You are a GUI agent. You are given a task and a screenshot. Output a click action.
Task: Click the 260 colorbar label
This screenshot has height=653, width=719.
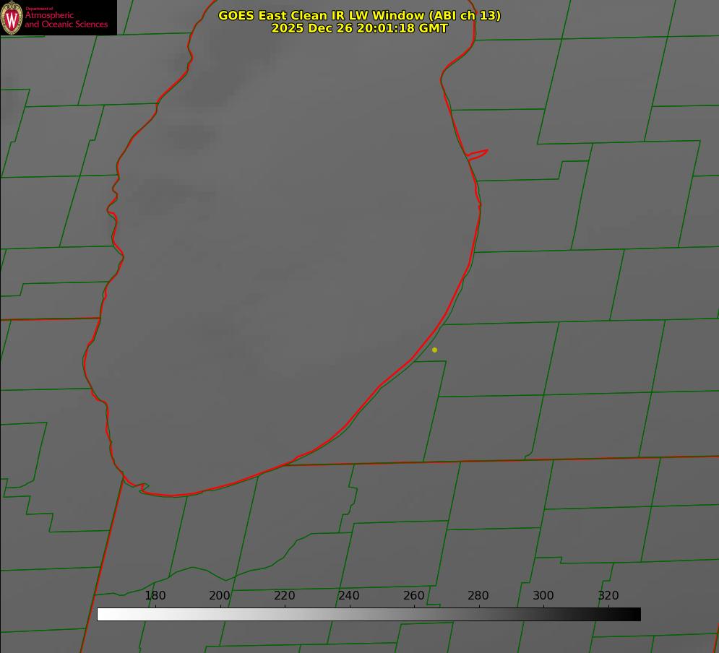coord(413,595)
